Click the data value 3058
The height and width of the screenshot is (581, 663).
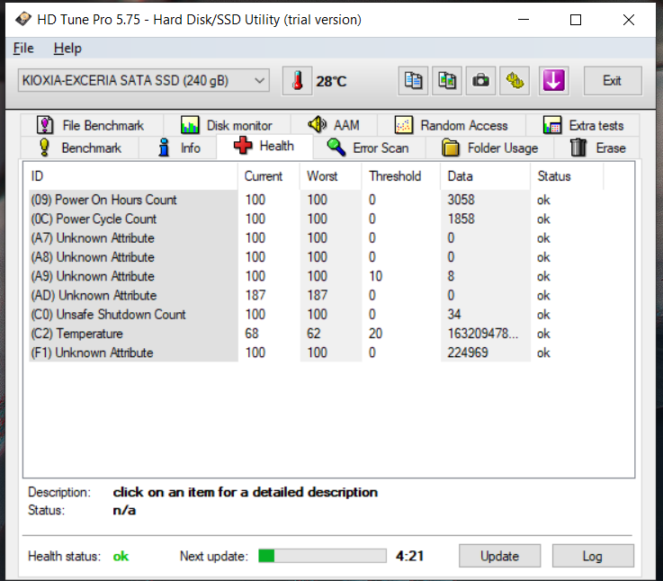click(461, 200)
